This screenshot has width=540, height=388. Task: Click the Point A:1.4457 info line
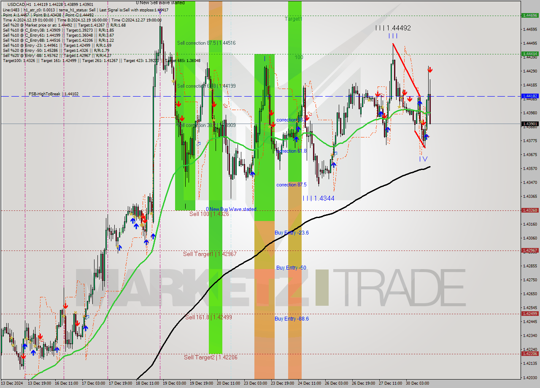click(x=48, y=15)
